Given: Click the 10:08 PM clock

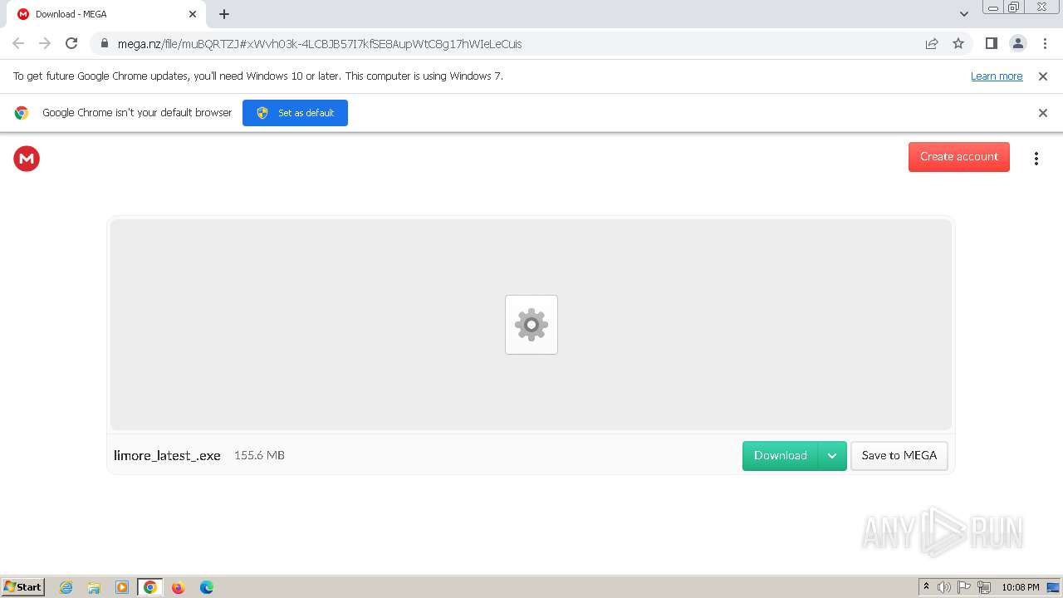Looking at the screenshot, I should (1020, 587).
